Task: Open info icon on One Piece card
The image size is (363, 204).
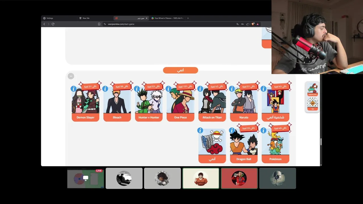Action: 168,89
